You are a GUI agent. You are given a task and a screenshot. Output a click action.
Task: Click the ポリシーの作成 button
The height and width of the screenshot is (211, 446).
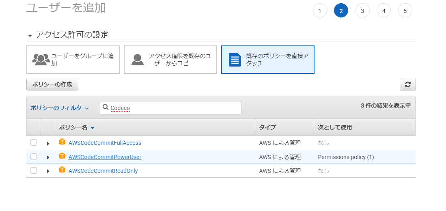52,84
